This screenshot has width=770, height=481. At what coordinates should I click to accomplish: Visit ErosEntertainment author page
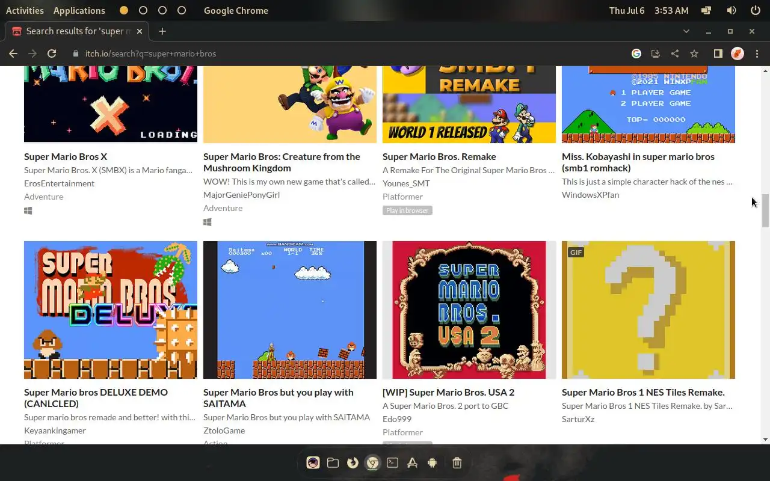59,183
